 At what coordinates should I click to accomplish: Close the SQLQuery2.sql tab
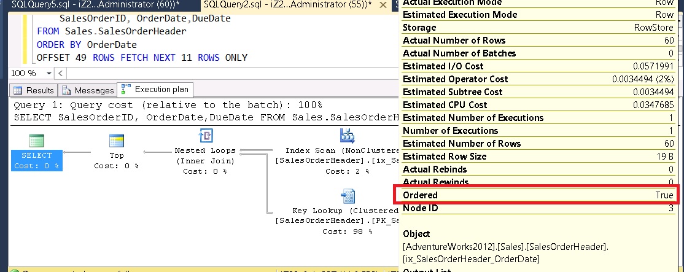383,6
